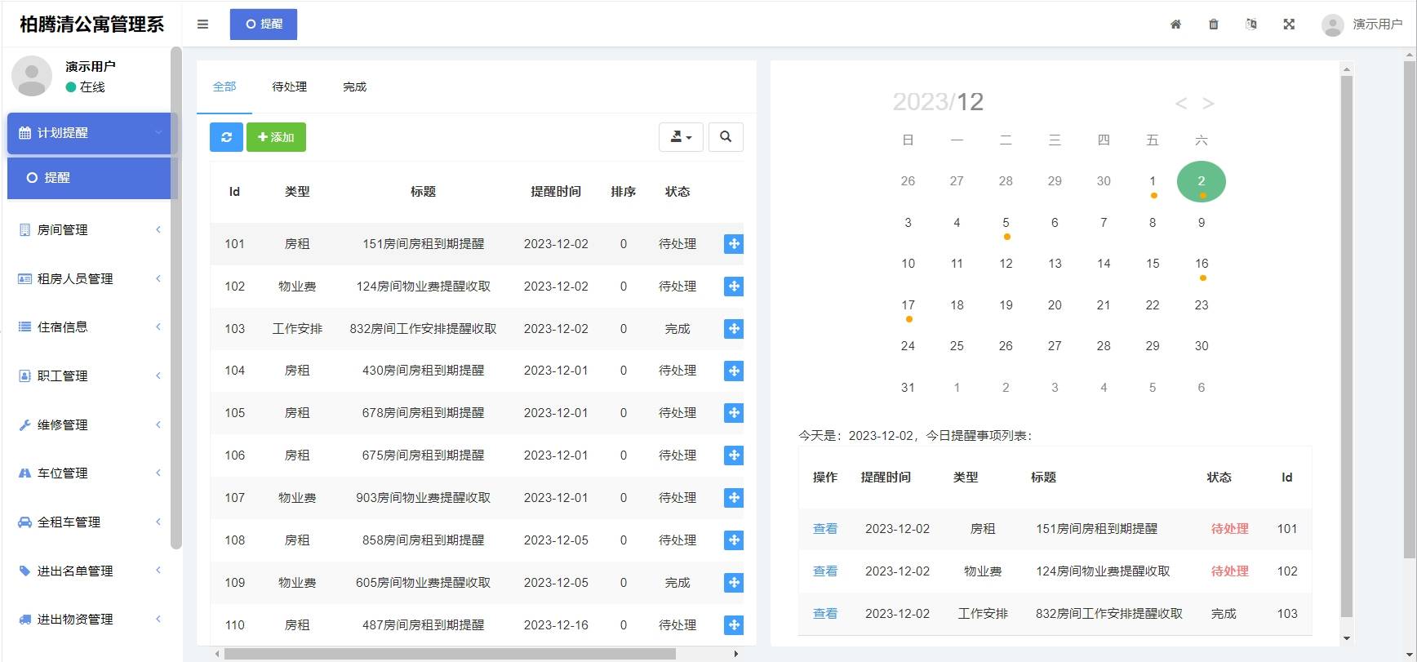Expand the 住宿信息 menu
The height and width of the screenshot is (662, 1417).
click(90, 327)
